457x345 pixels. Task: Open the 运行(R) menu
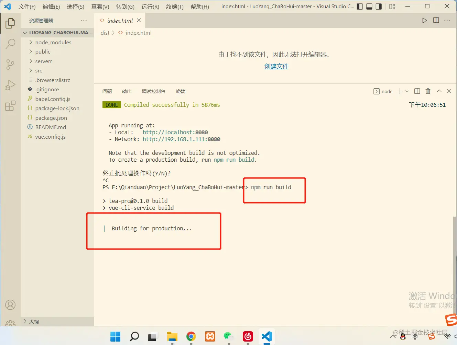150,7
